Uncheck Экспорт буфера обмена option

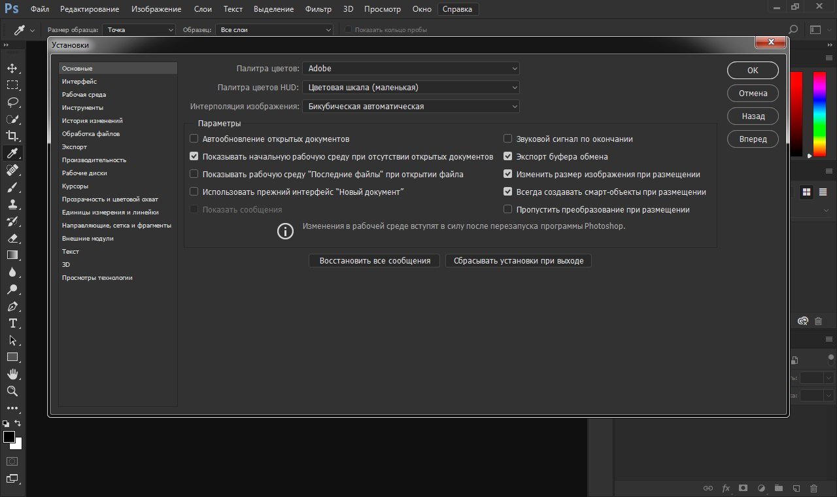click(x=507, y=156)
